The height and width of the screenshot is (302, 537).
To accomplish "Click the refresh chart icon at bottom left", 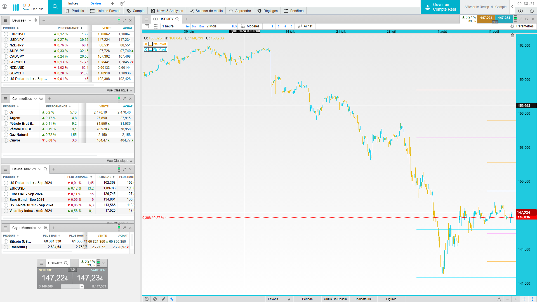I will point(147,299).
